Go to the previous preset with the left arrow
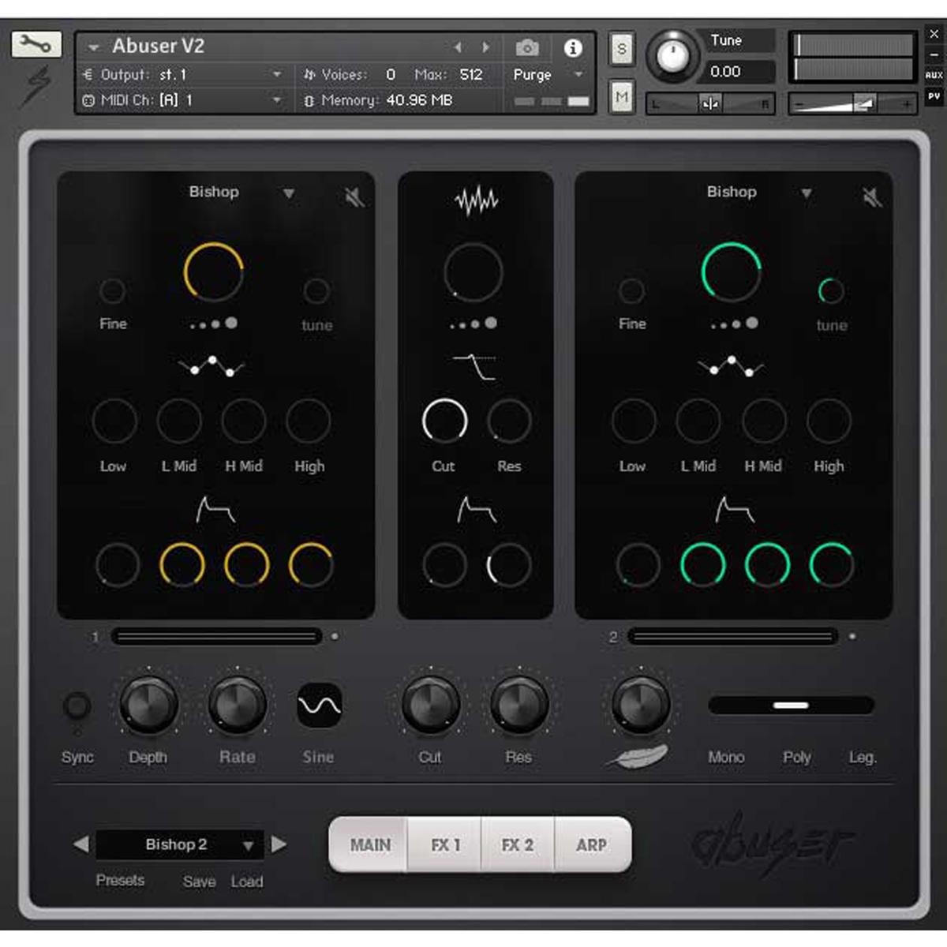This screenshot has width=947, height=947. 80,844
